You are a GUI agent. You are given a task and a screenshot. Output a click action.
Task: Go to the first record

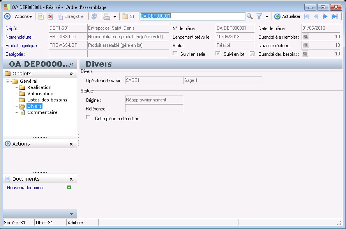pyautogui.click(x=307, y=16)
